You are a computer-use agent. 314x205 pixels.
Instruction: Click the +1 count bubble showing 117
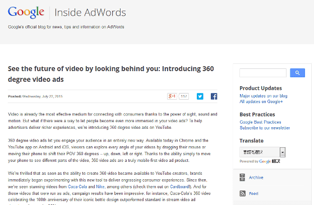click(x=184, y=96)
